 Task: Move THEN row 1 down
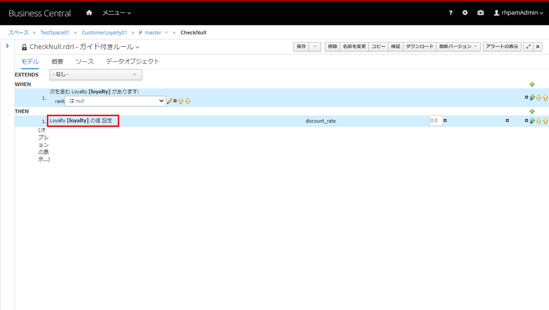point(539,121)
